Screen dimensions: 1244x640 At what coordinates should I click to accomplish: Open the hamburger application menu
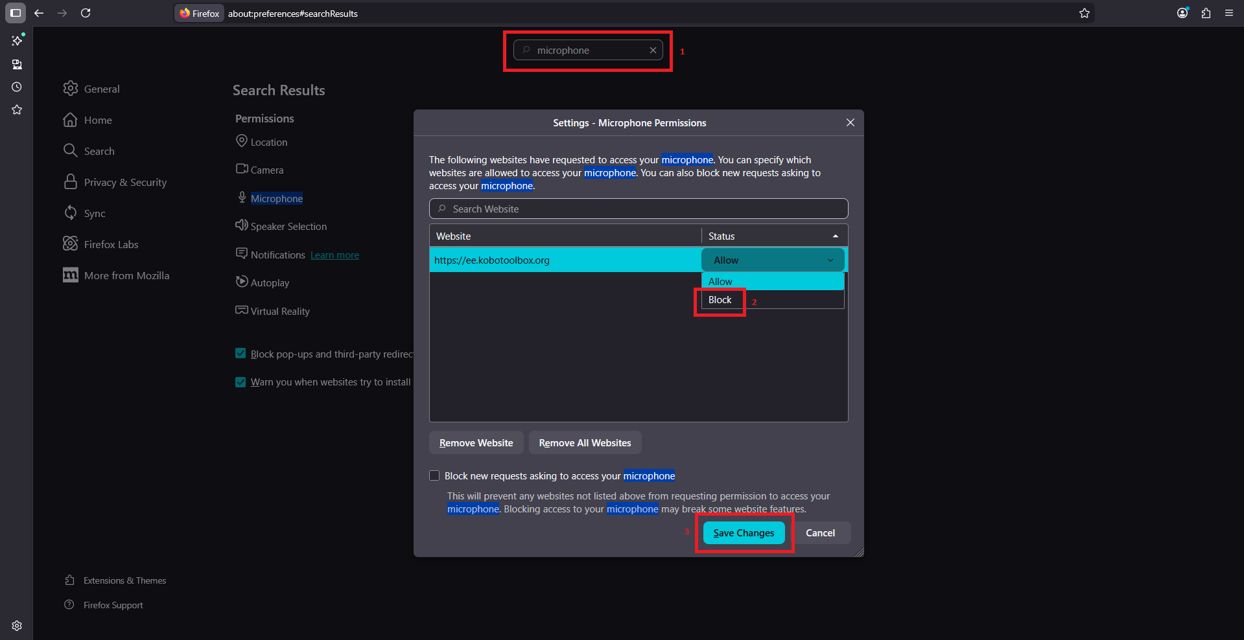(1229, 13)
